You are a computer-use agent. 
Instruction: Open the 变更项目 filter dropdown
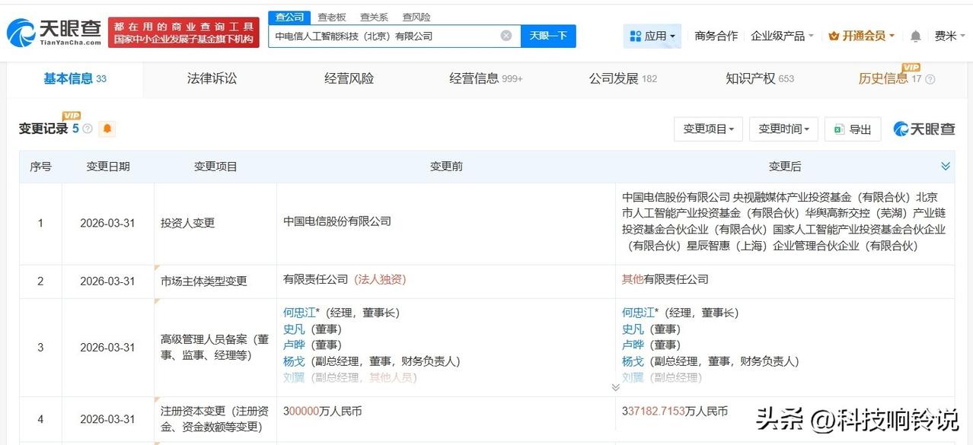coord(707,129)
